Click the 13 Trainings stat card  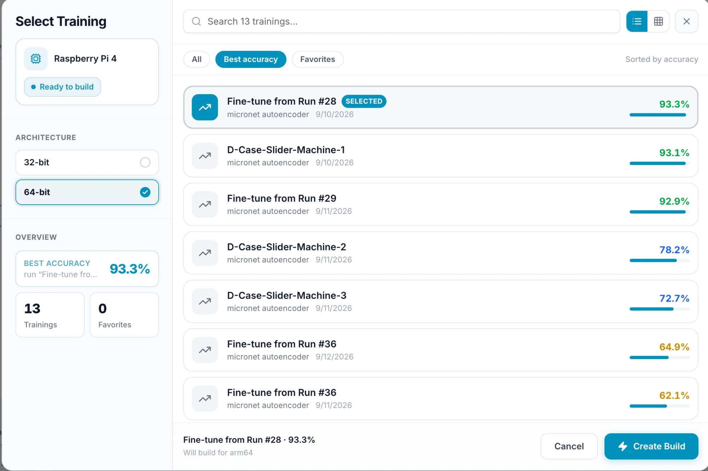point(50,315)
